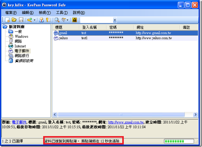Copy user name with the person icon
Image resolution: width=202 pixels, height=147 pixels.
click(x=41, y=20)
